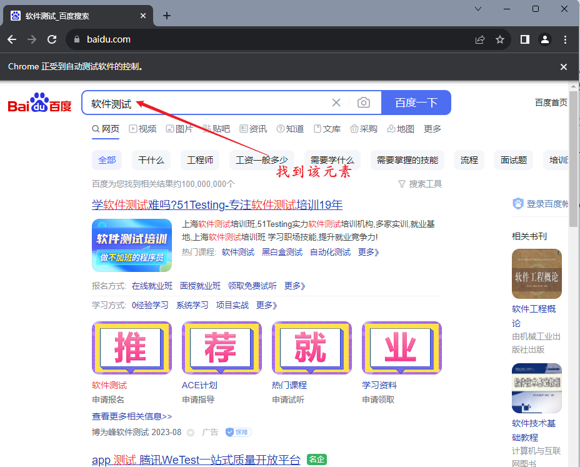Expand 更多 search categories
This screenshot has width=580, height=467.
click(x=432, y=129)
